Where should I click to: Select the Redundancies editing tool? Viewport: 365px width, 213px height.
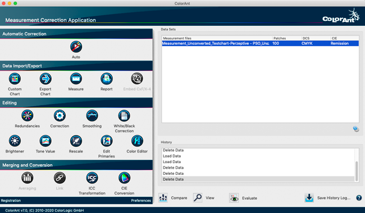(28, 115)
